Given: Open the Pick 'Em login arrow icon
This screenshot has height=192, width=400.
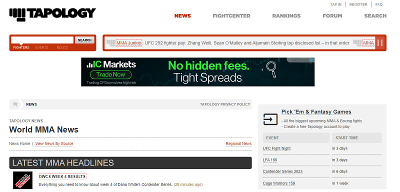Looking at the screenshot, I should click(270, 119).
